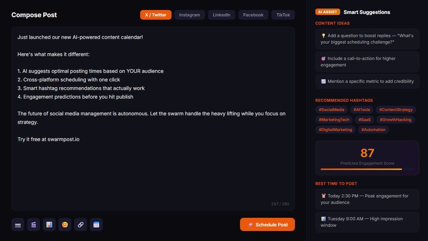The height and width of the screenshot is (241, 428).
Task: Expand the call-to-action suggestion
Action: point(367,61)
